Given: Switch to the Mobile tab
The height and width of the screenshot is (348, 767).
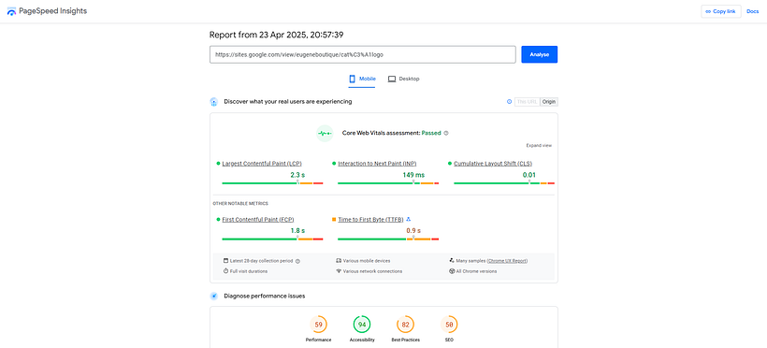Looking at the screenshot, I should [361, 79].
